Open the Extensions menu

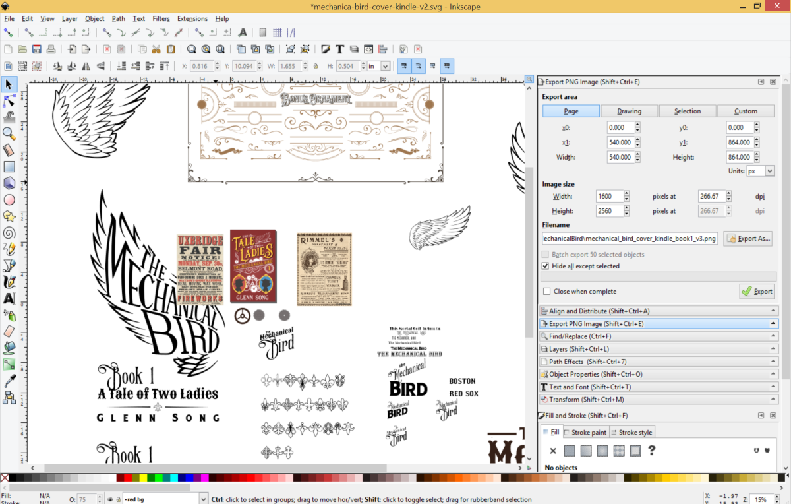pos(192,18)
